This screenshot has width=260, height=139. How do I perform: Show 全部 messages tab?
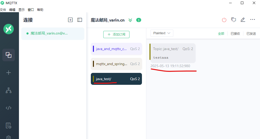pos(221,34)
